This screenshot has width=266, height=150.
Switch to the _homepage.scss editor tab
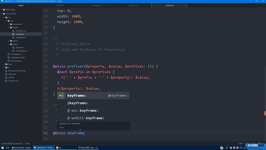click(97, 5)
